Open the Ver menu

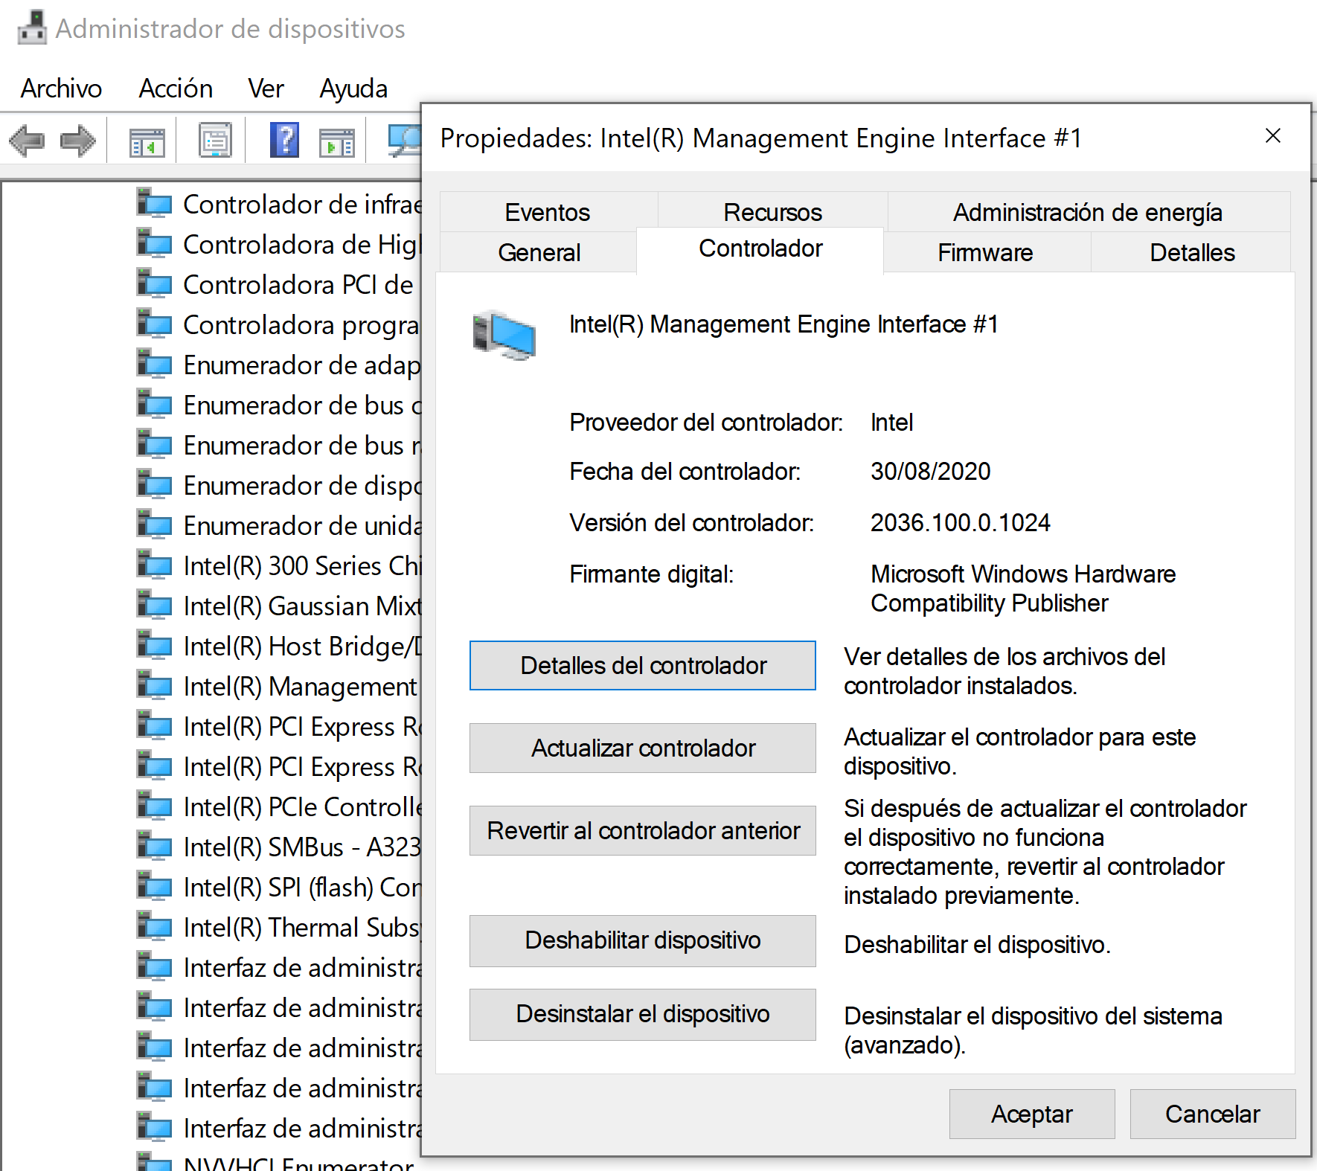click(x=266, y=89)
